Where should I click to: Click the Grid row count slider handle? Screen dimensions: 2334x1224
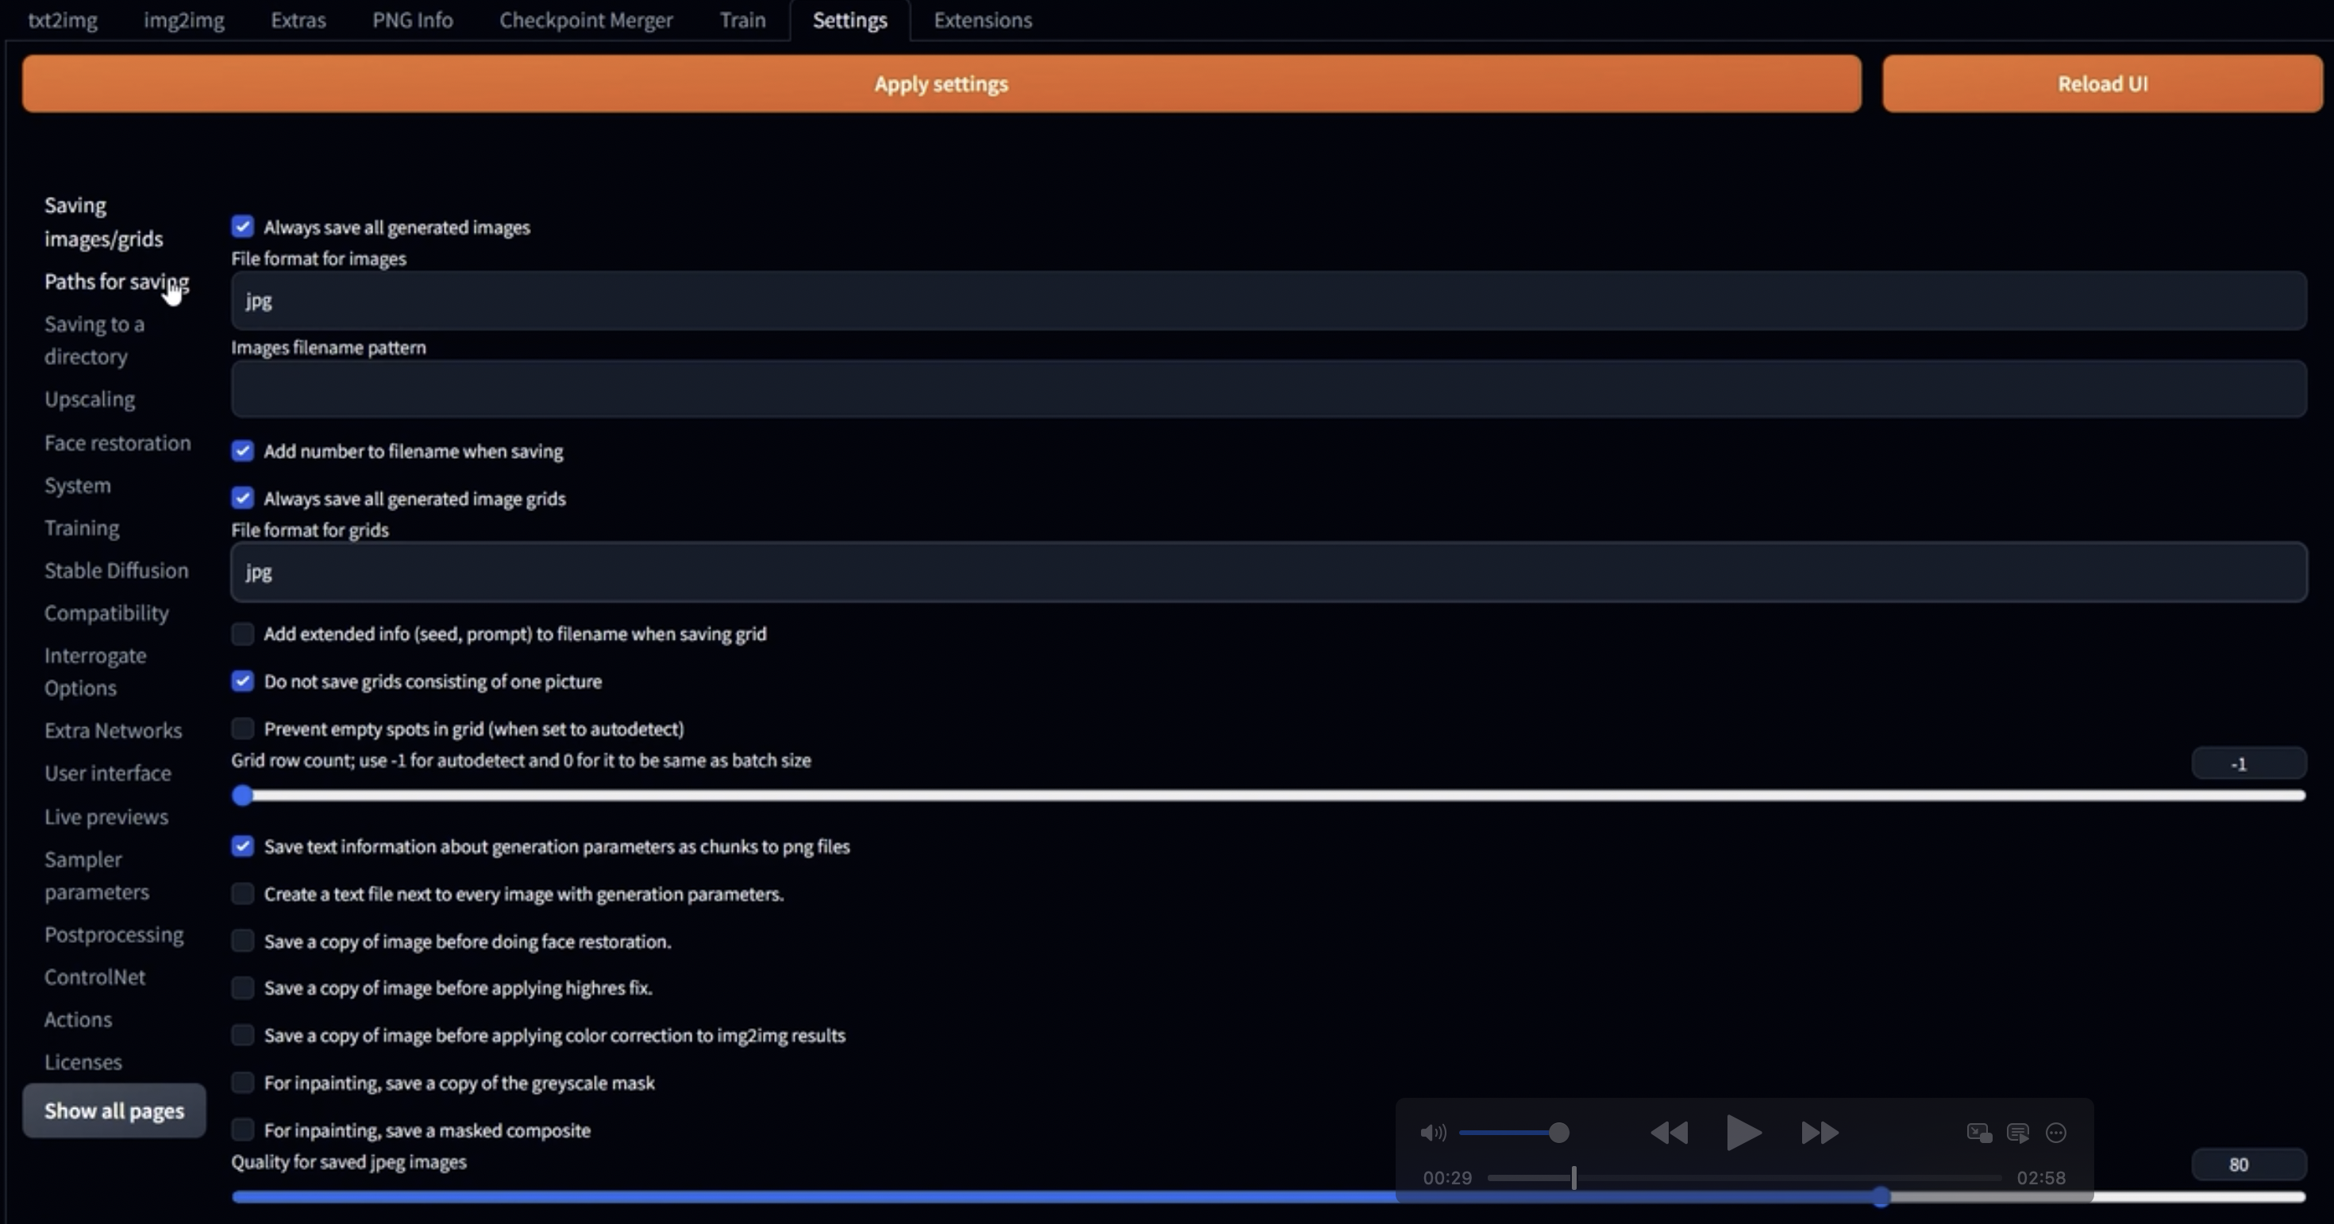(242, 795)
